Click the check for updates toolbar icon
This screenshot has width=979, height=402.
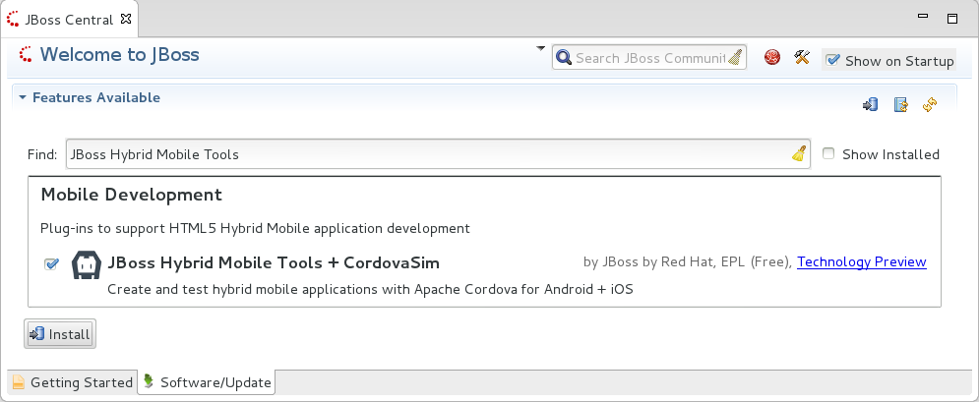(900, 105)
